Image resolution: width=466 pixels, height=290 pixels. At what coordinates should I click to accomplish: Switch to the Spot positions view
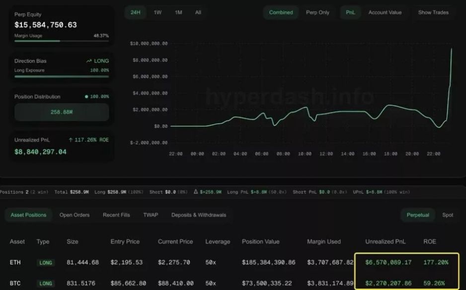[448, 215]
